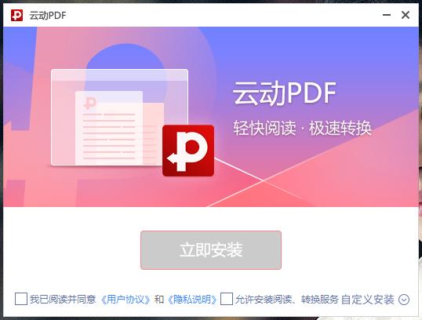Click the 云动PDF heading in the banner
This screenshot has height=320, width=422.
point(285,93)
